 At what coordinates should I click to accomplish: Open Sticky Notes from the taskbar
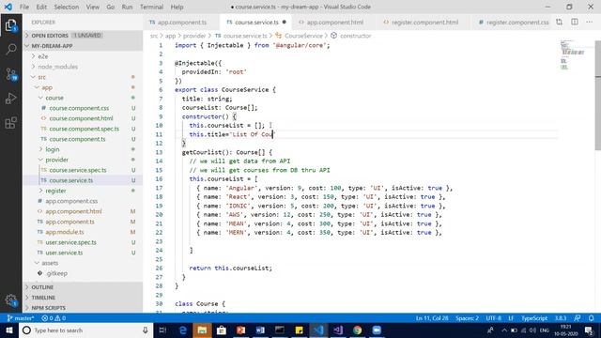[x=299, y=330]
